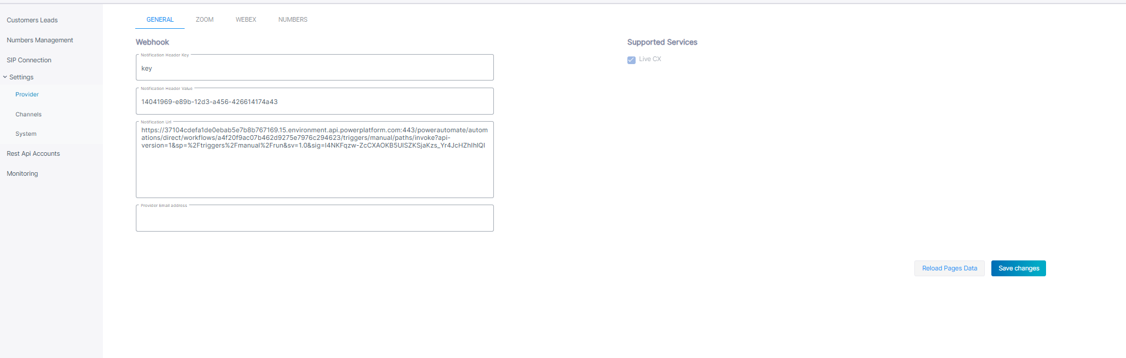Select Provider under Settings
This screenshot has width=1126, height=358.
27,94
